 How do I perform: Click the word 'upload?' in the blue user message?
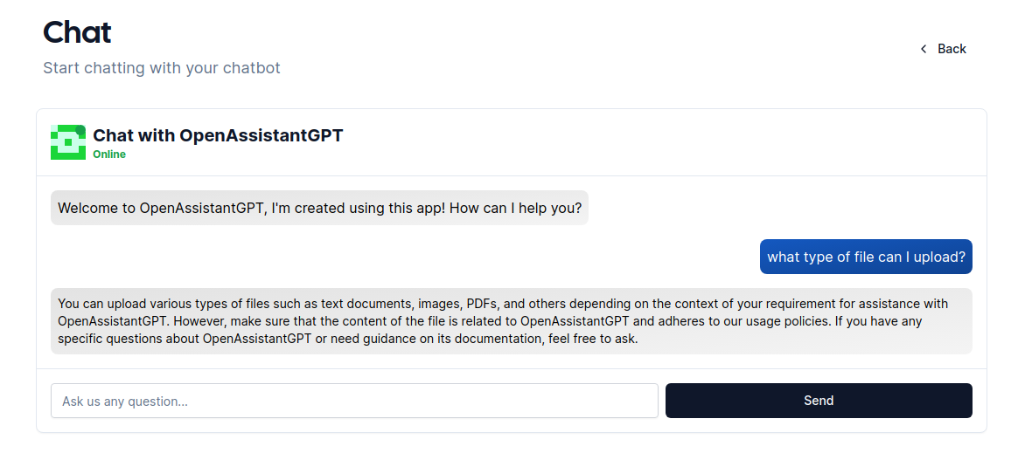(940, 257)
